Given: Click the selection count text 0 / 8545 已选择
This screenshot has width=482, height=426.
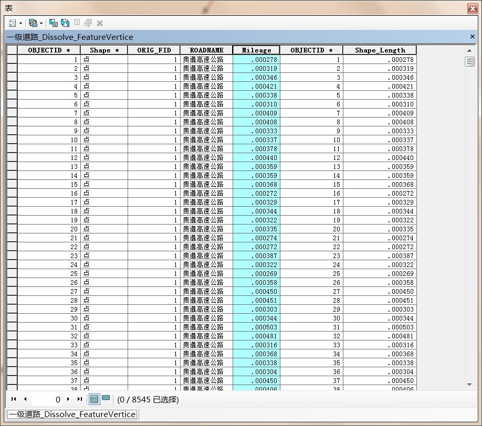Looking at the screenshot, I should click(x=148, y=399).
